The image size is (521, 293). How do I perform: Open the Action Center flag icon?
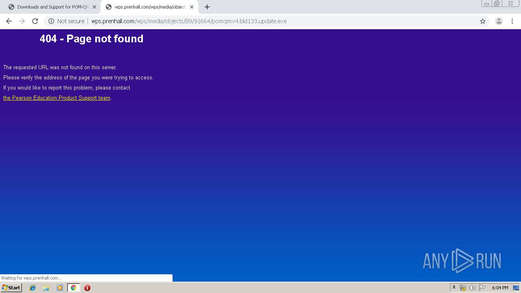tap(482, 288)
